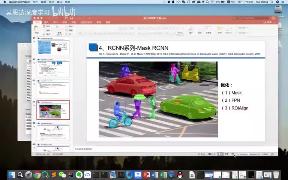Viewport: 288px width, 180px height.
Task: Open Microsoft Excel from the Dock
Action: click(x=163, y=175)
